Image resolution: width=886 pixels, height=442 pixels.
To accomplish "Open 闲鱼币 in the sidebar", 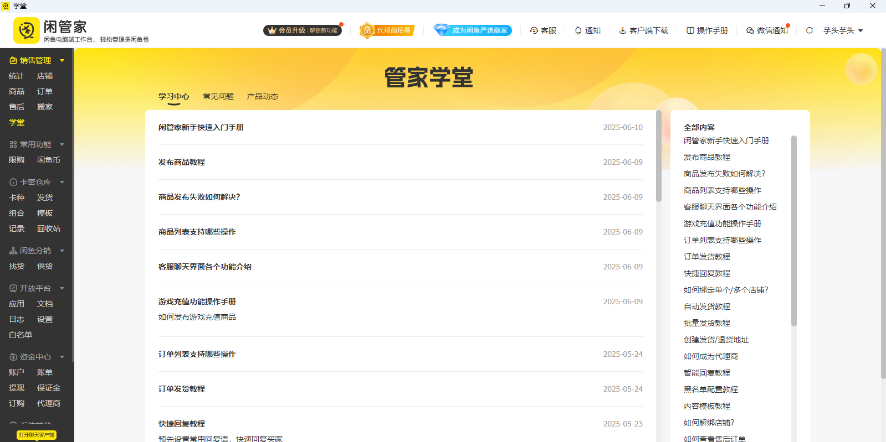I will click(x=49, y=160).
